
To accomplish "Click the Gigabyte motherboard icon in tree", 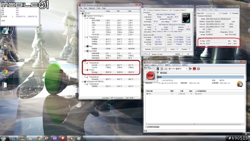I will [85, 16].
